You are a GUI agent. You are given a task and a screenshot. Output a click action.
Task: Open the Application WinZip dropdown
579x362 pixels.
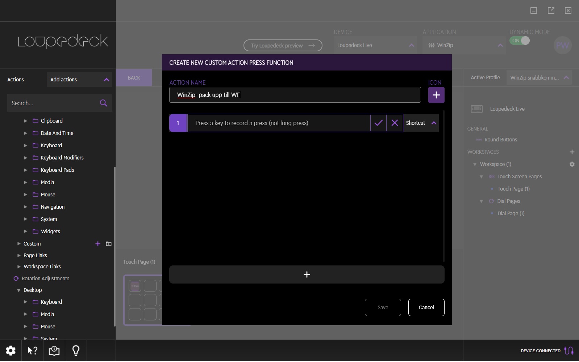[464, 45]
